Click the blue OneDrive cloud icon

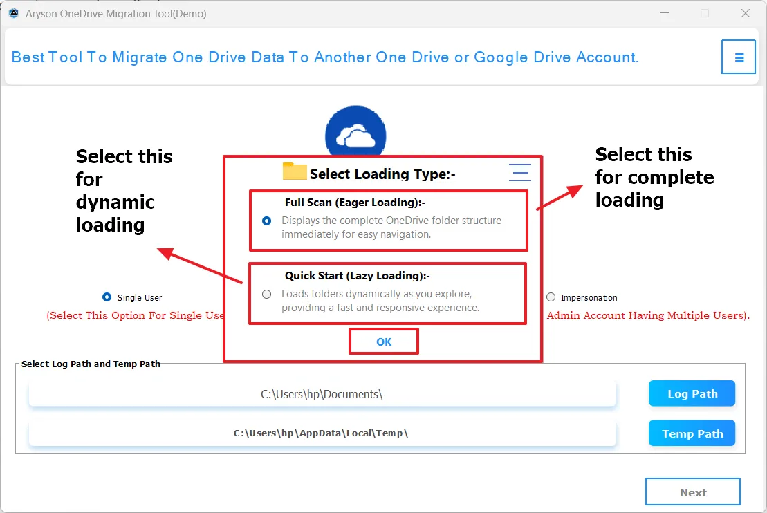click(x=355, y=134)
